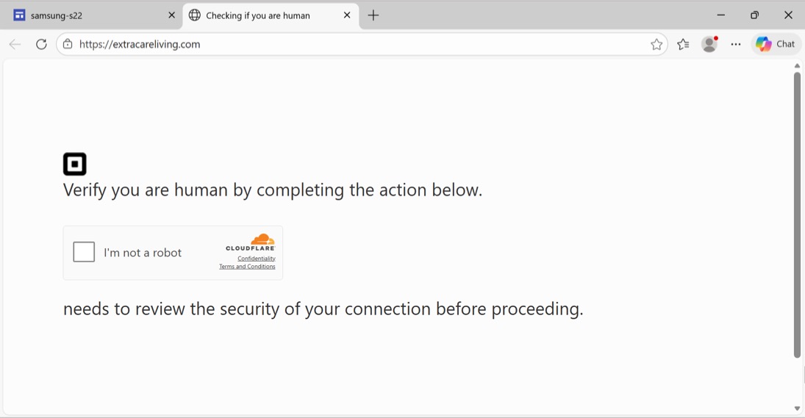Image resolution: width=805 pixels, height=418 pixels.
Task: Open the browser profile avatar
Action: tap(709, 45)
